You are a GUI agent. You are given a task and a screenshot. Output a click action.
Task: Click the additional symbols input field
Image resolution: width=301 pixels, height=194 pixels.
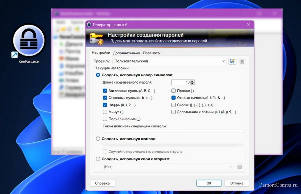[x=173, y=131]
